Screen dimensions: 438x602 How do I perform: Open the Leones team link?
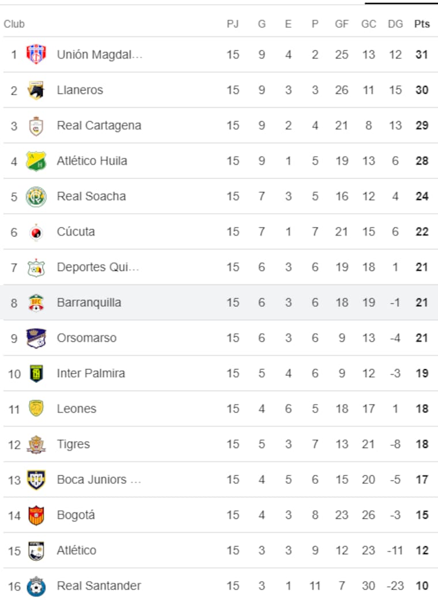click(77, 409)
